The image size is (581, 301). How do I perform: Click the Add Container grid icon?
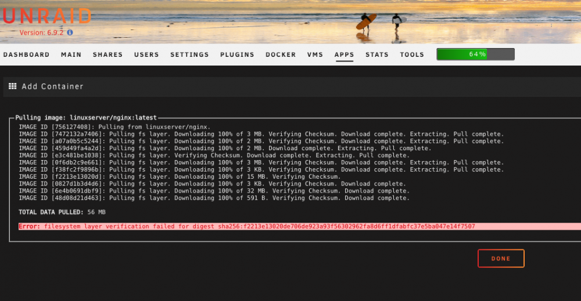click(x=13, y=86)
